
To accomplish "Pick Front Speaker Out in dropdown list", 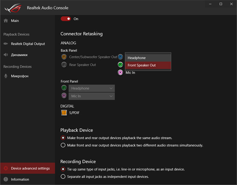I will [148, 65].
